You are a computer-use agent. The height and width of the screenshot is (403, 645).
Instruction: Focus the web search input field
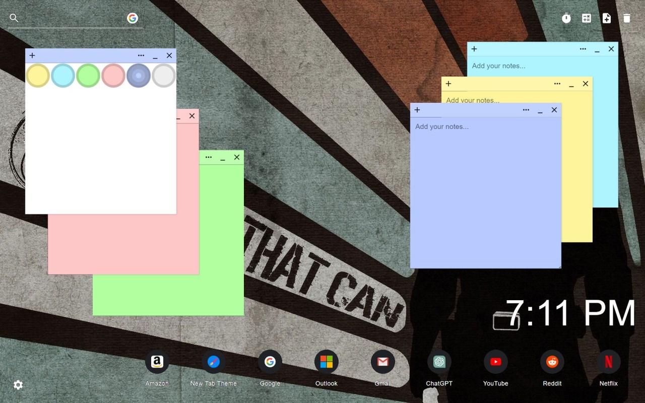[x=73, y=18]
